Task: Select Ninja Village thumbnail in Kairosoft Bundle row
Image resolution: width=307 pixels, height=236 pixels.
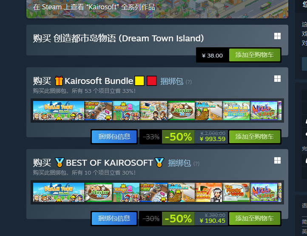Action: [x=264, y=110]
